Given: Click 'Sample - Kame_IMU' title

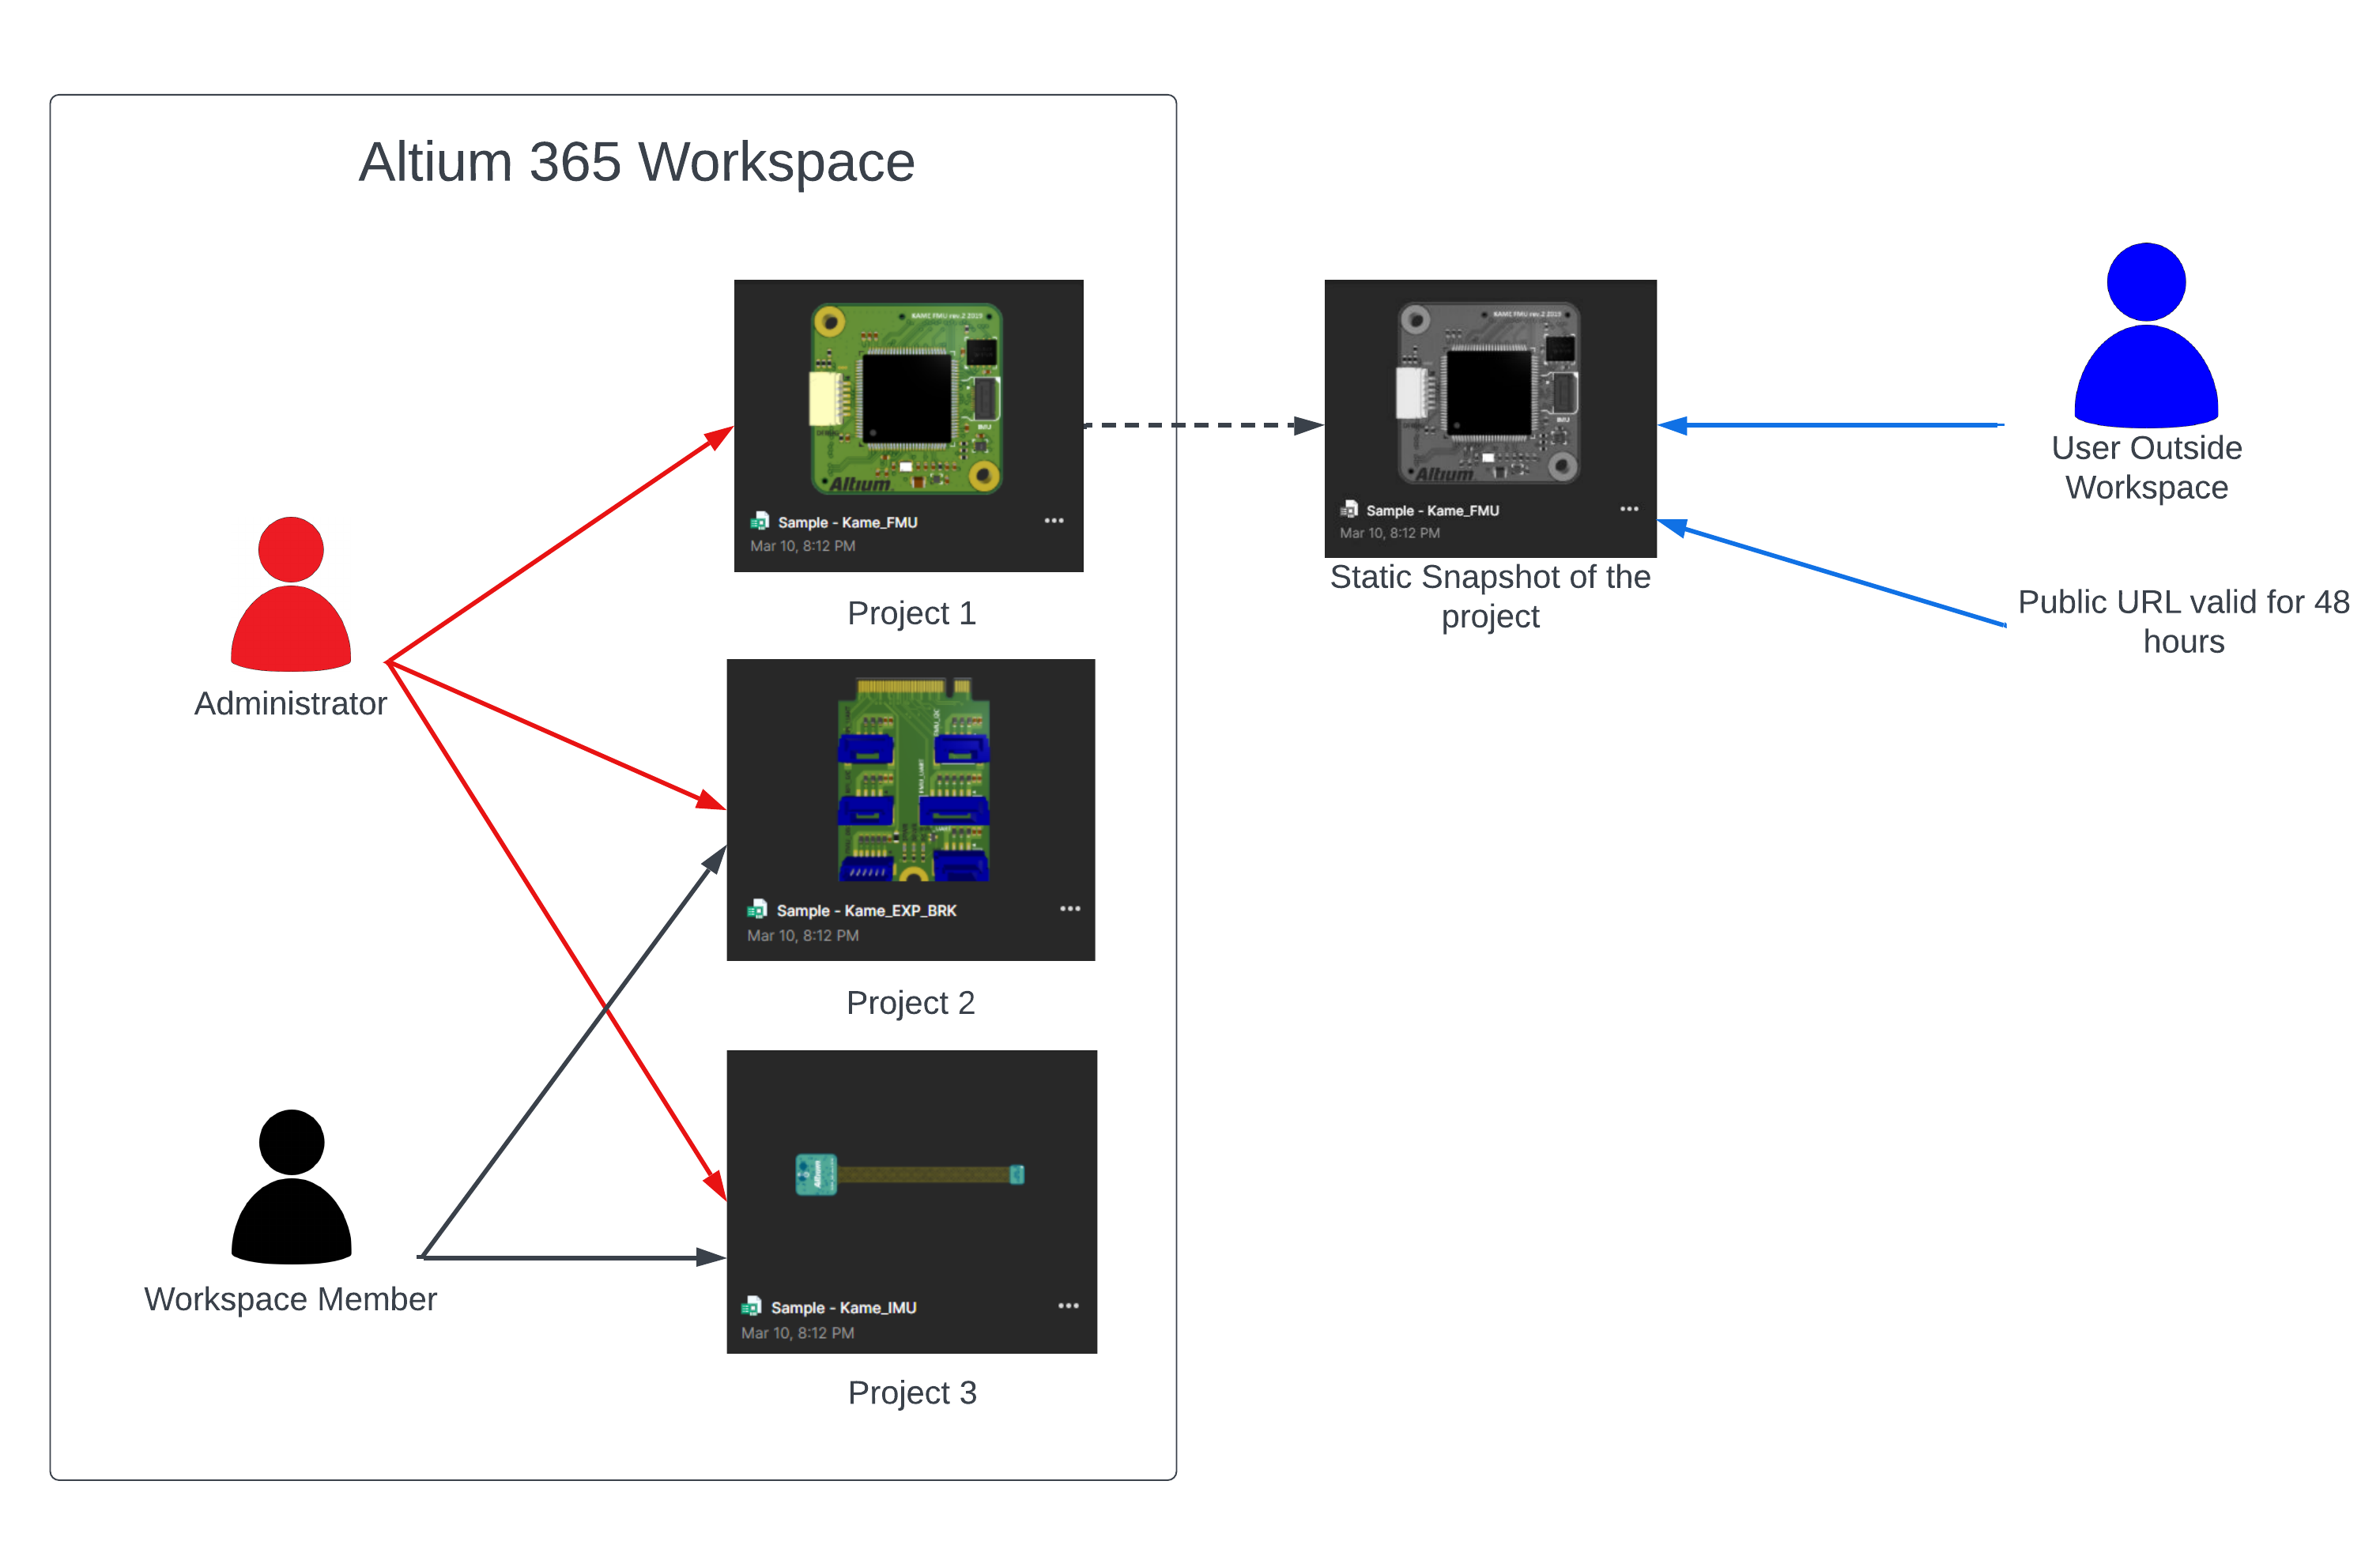Looking at the screenshot, I should (x=843, y=1307).
